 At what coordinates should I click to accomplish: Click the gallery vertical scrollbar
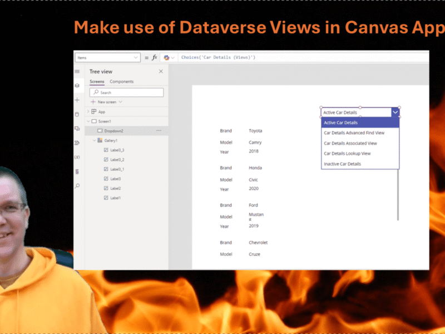tap(398, 195)
